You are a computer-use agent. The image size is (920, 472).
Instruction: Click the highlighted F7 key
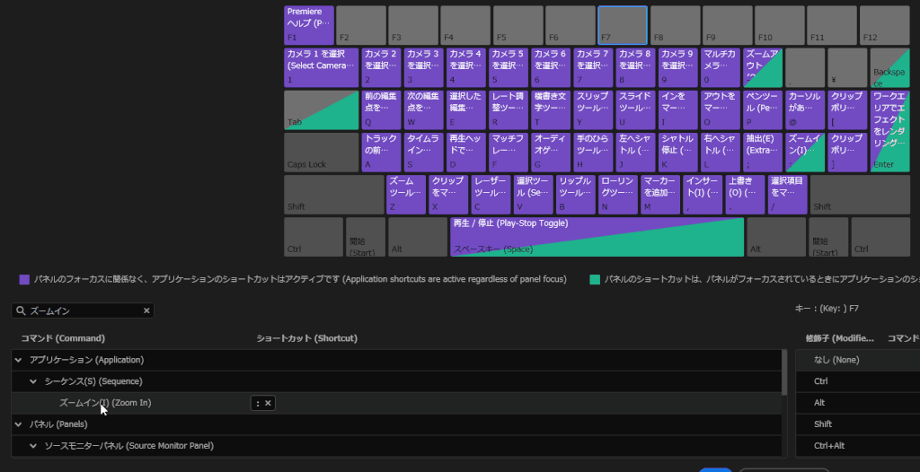coord(623,25)
